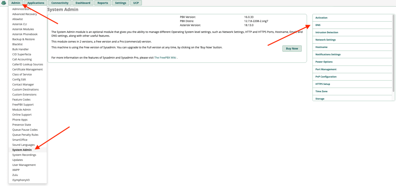The image size is (396, 186).
Task: Open Intrusion Detection settings
Action: 326,32
